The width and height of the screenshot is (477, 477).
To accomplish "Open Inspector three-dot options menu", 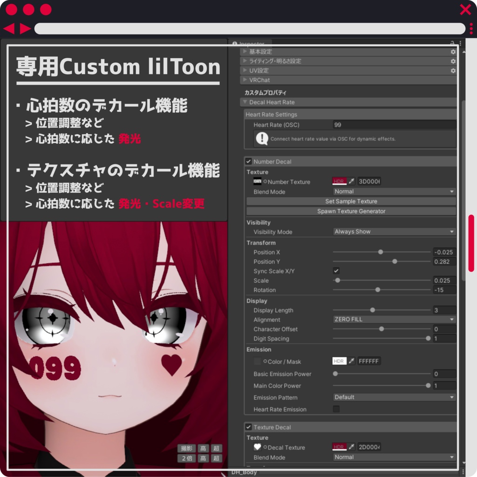I will click(x=460, y=43).
